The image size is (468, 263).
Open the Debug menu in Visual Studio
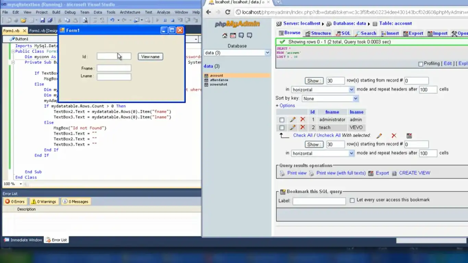pyautogui.click(x=70, y=12)
